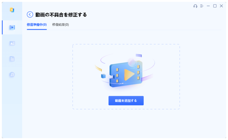Go back using the circled arrow button
Screen dimensions: 228x140
30,14
